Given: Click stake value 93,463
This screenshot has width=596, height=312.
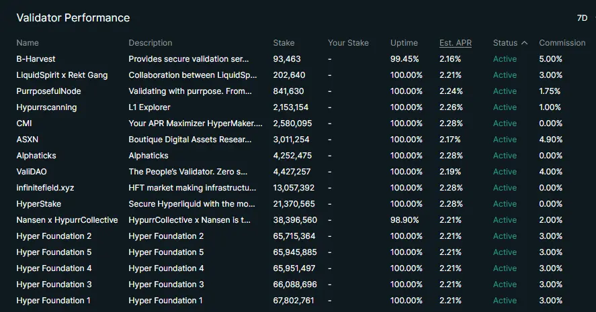Looking at the screenshot, I should point(287,59).
